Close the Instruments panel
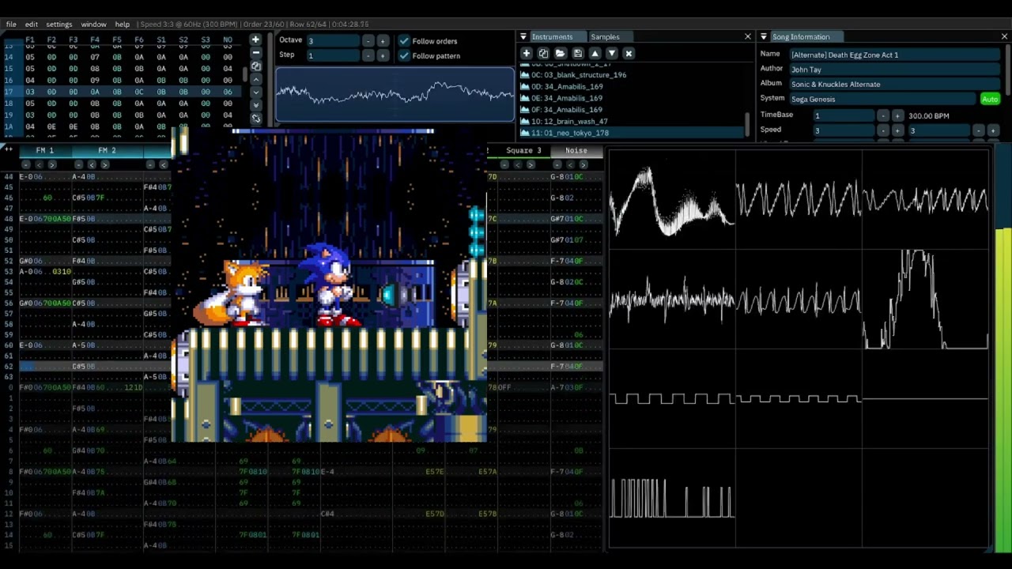 [x=748, y=37]
